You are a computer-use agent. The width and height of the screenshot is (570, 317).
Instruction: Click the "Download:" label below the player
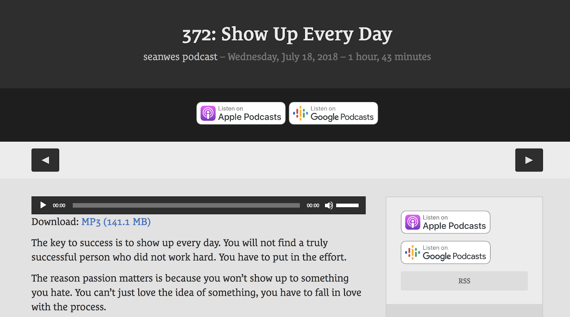(55, 222)
